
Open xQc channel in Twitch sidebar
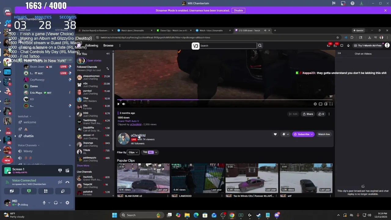tap(94, 85)
